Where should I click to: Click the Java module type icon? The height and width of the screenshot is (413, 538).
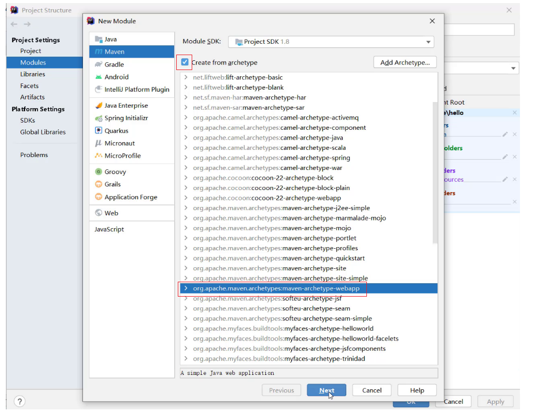pos(98,39)
